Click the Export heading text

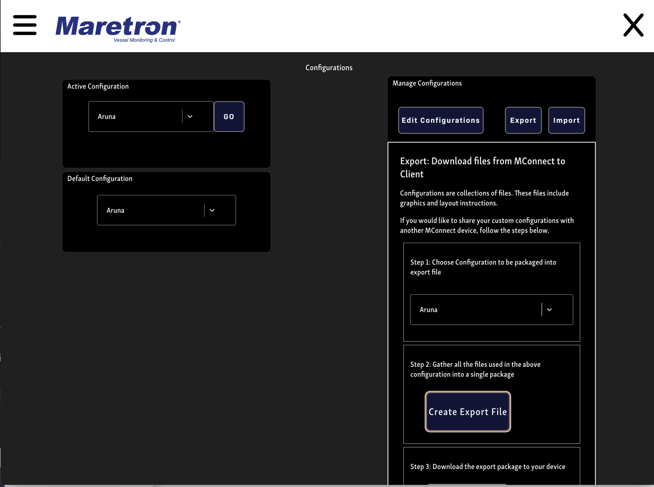pyautogui.click(x=482, y=167)
